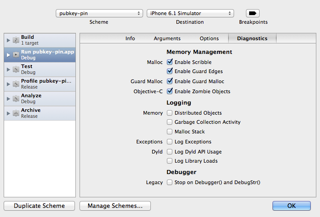Click the Manage Schemes button
The height and width of the screenshot is (217, 320).
click(115, 206)
